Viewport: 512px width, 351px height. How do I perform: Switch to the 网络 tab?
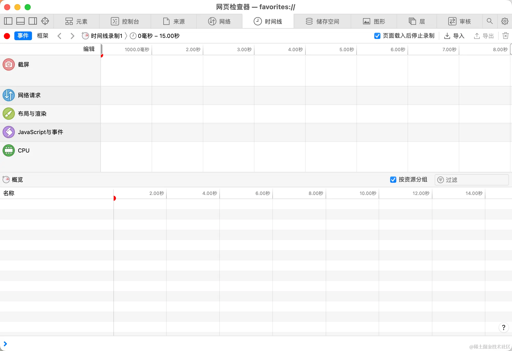pos(219,21)
